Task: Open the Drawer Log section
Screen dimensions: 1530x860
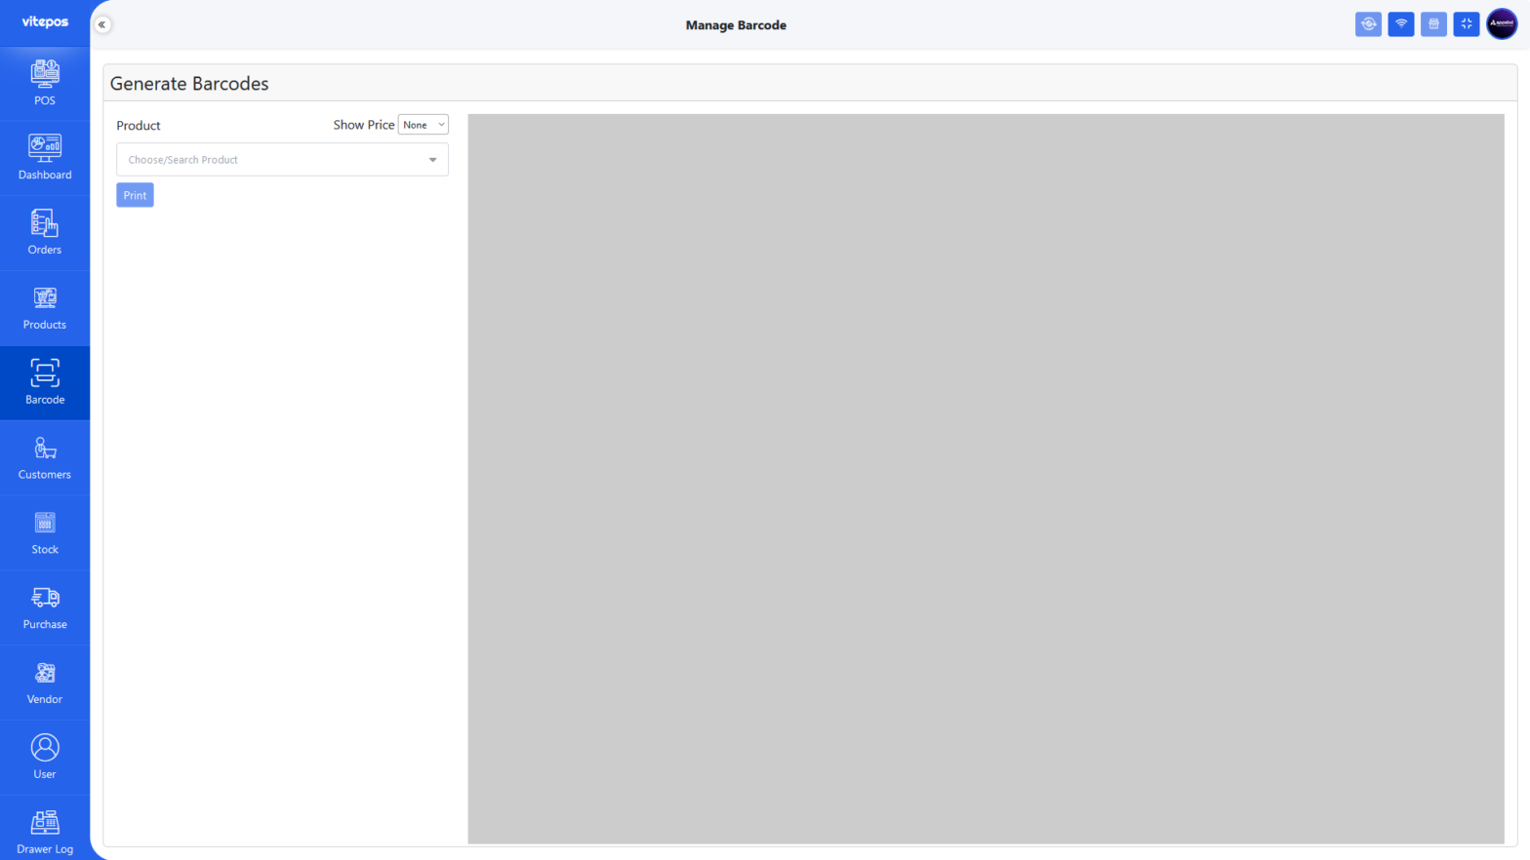Action: point(45,832)
